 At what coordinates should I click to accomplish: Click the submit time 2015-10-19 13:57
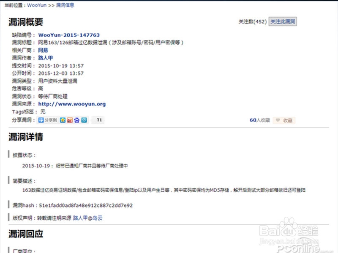click(x=61, y=66)
